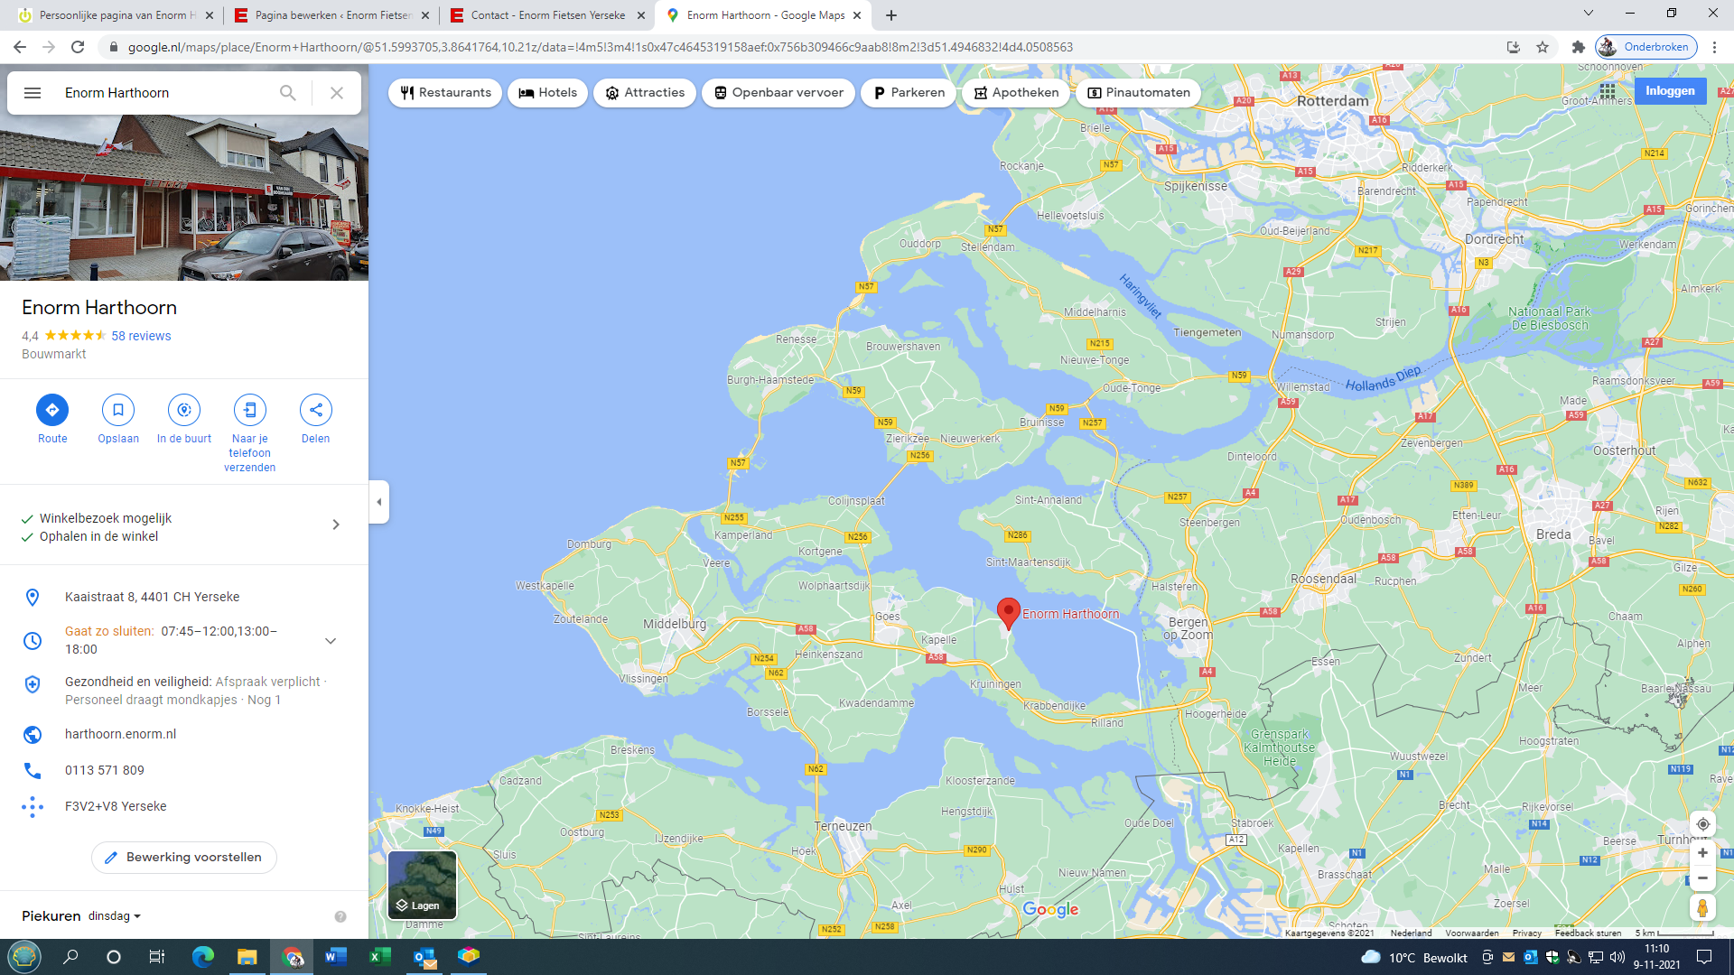The height and width of the screenshot is (975, 1734).
Task: Click the address bar URL
Action: click(x=600, y=47)
